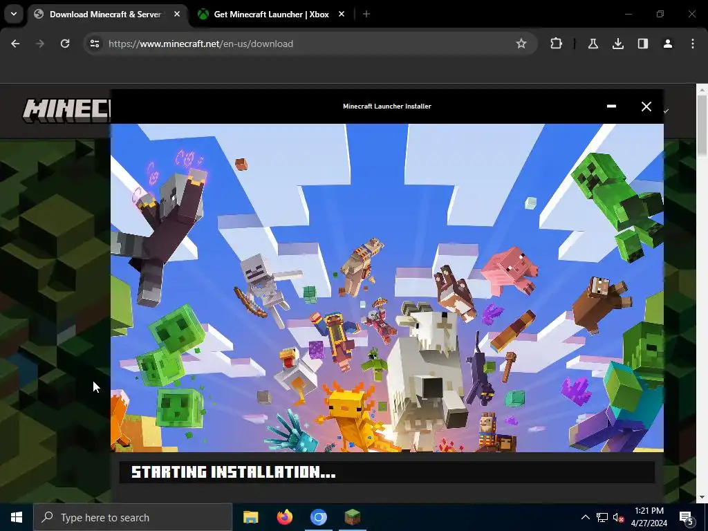Restore down the browser window
Screen dimensions: 708x531
(x=660, y=15)
